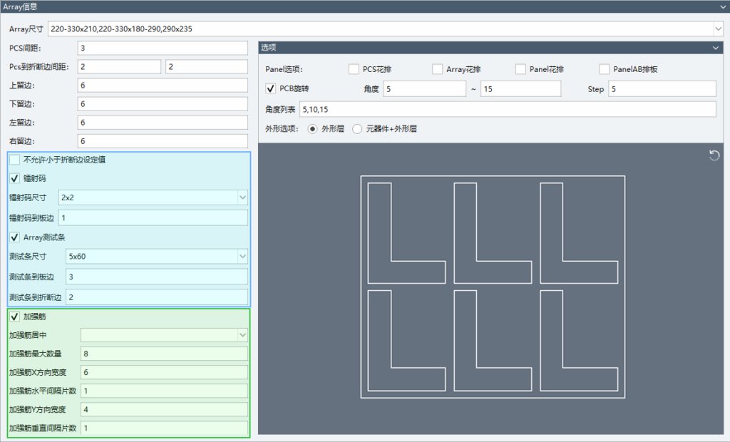Image resolution: width=730 pixels, height=442 pixels.
Task: Collapse the 选项 panel chevron
Action: tap(716, 48)
